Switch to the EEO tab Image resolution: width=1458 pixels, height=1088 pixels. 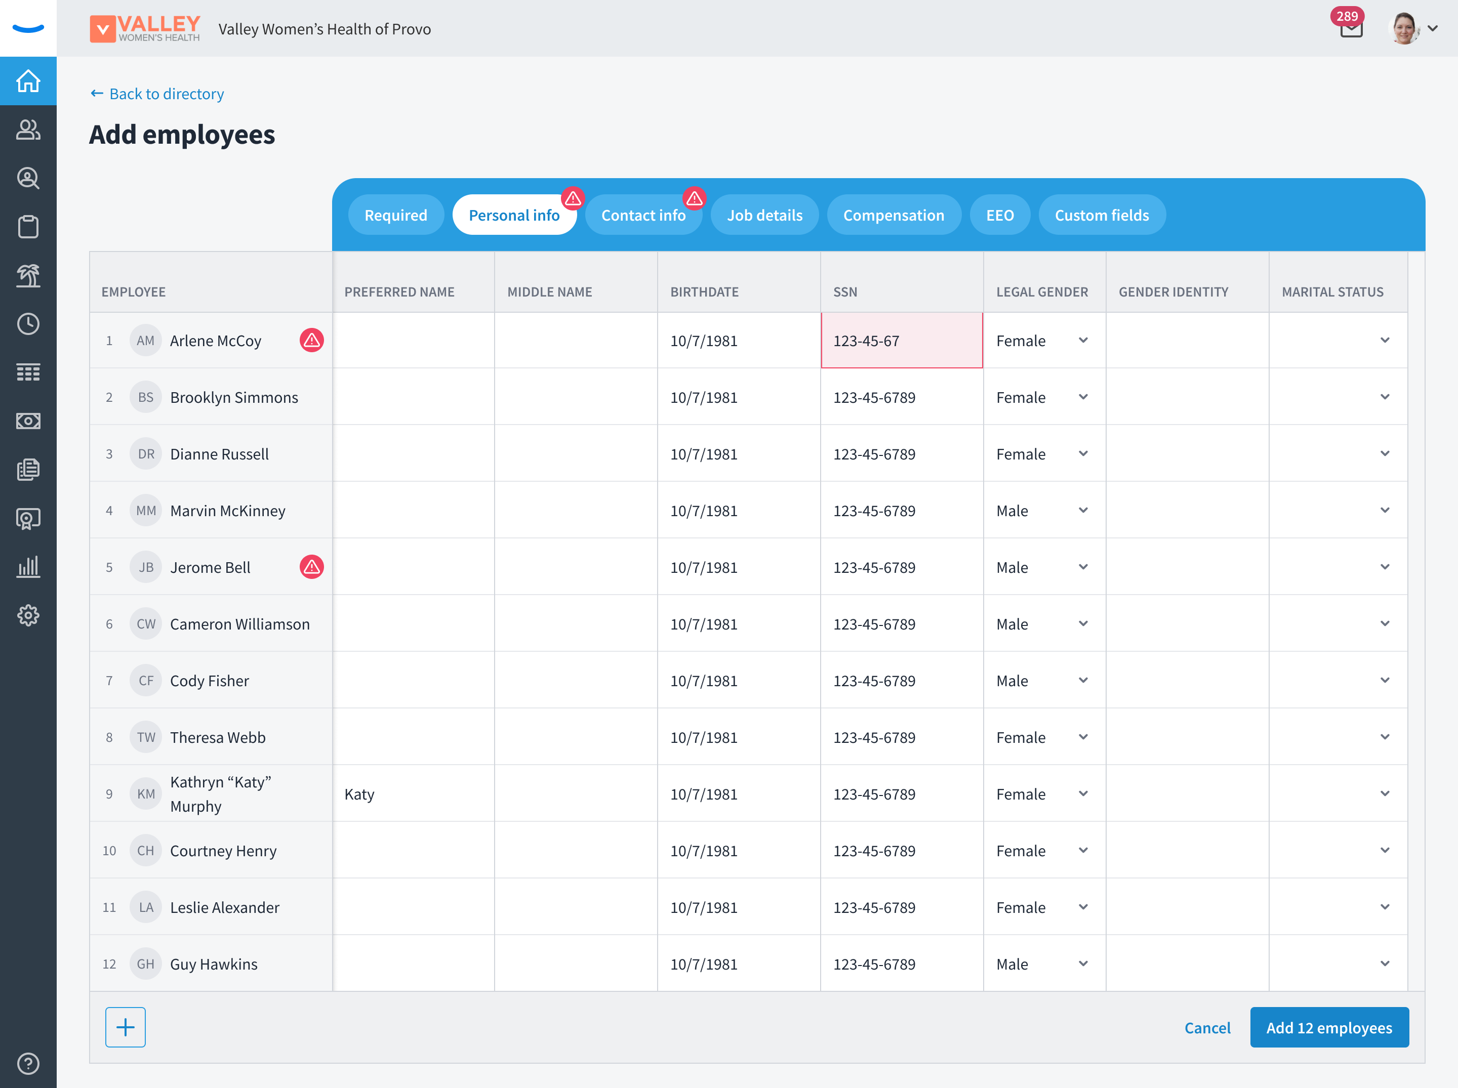coord(1000,215)
